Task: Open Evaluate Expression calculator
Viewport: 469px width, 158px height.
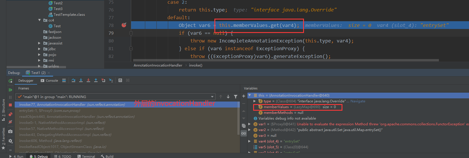Action: click(x=120, y=81)
